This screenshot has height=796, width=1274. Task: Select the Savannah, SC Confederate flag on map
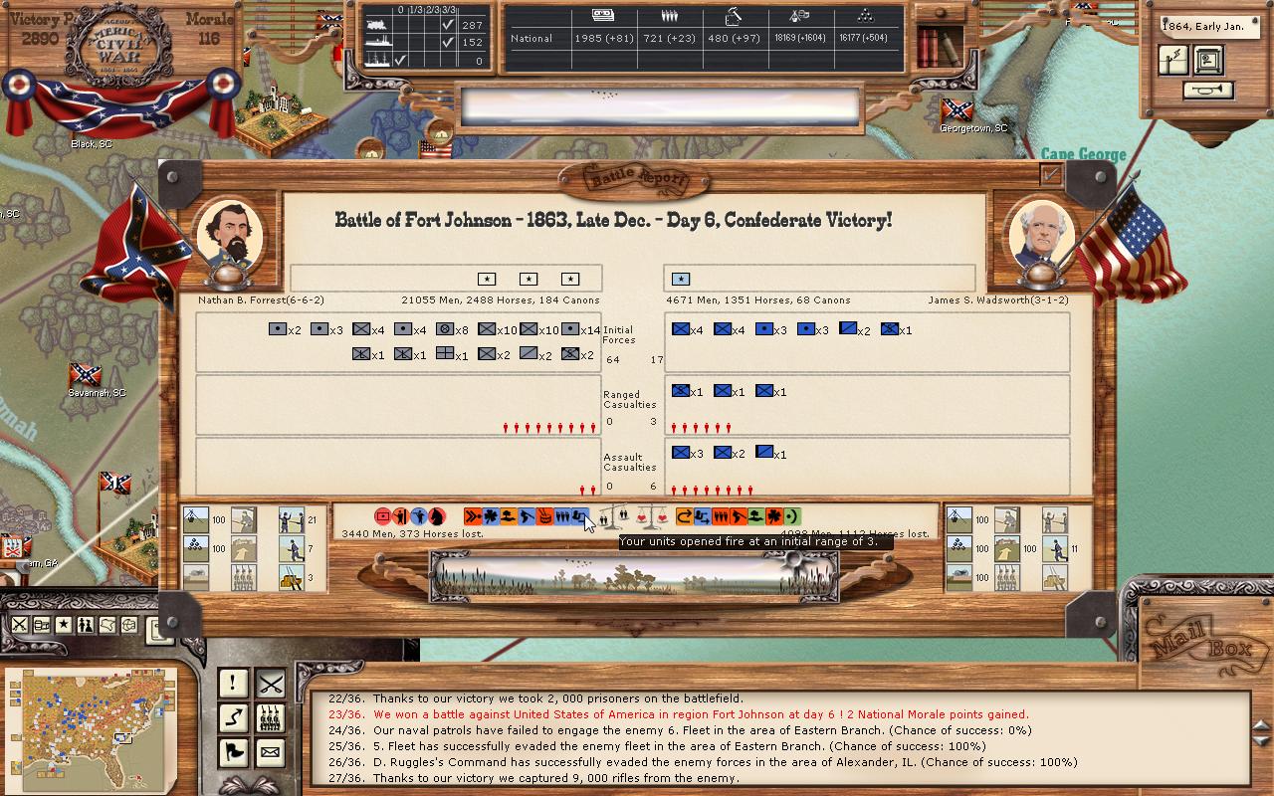86,375
